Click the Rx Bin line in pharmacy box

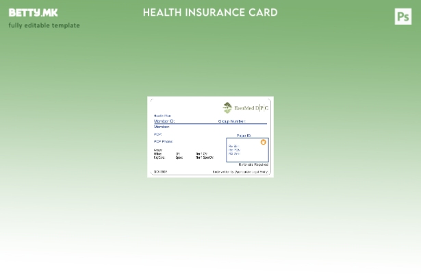[x=233, y=146]
